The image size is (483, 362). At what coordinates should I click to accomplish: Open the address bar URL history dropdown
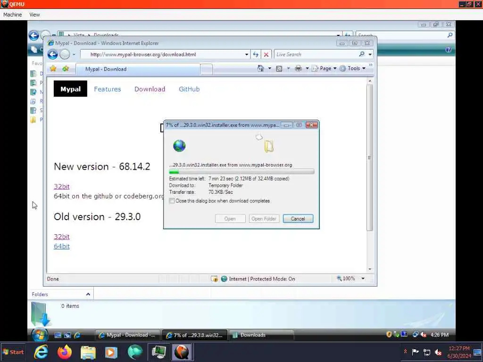[246, 55]
